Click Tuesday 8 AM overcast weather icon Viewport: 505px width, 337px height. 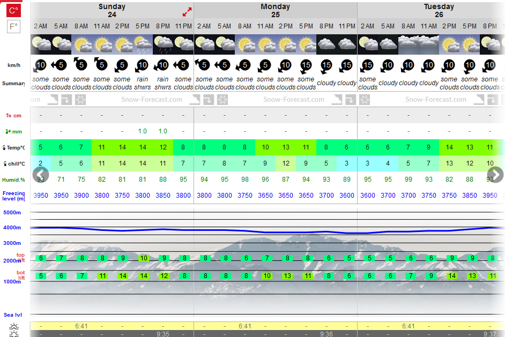click(x=409, y=44)
